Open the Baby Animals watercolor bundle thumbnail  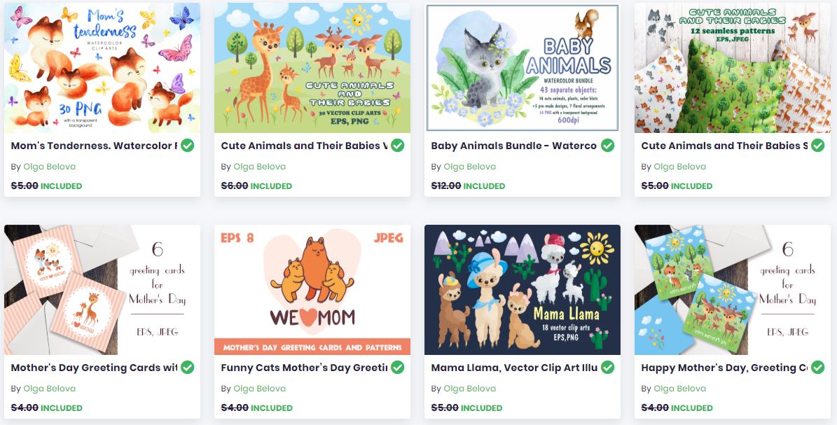(522, 67)
